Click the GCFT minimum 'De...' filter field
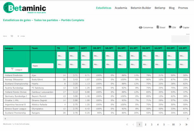This screenshot has height=131, width=194. 85,56
